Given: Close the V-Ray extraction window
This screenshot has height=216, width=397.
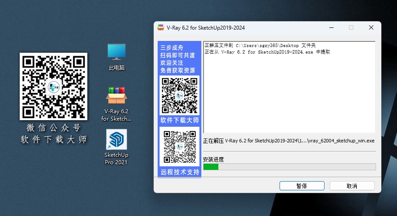Looking at the screenshot, I should coord(371,27).
